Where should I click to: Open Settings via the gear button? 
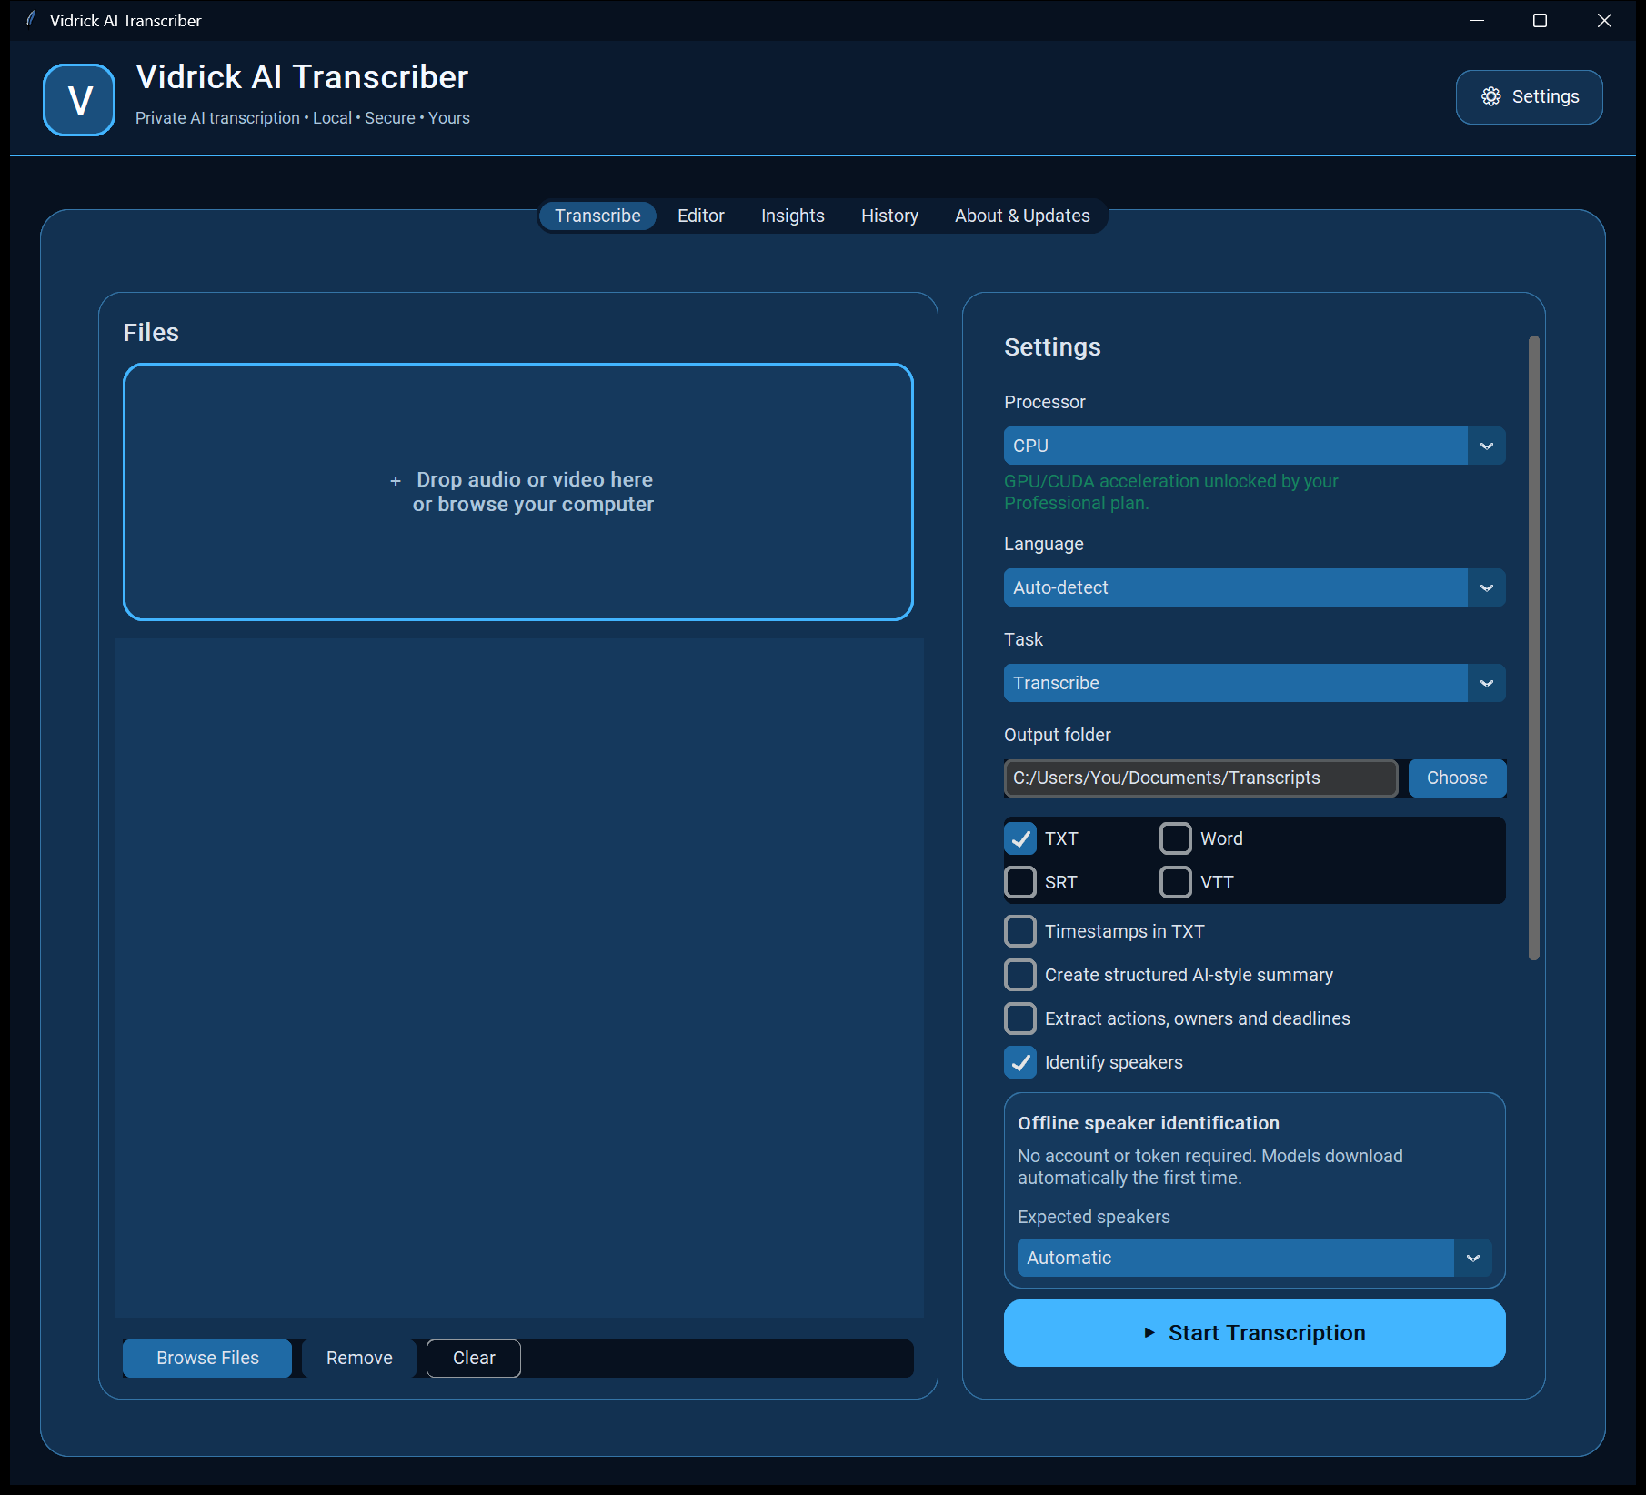click(x=1529, y=96)
